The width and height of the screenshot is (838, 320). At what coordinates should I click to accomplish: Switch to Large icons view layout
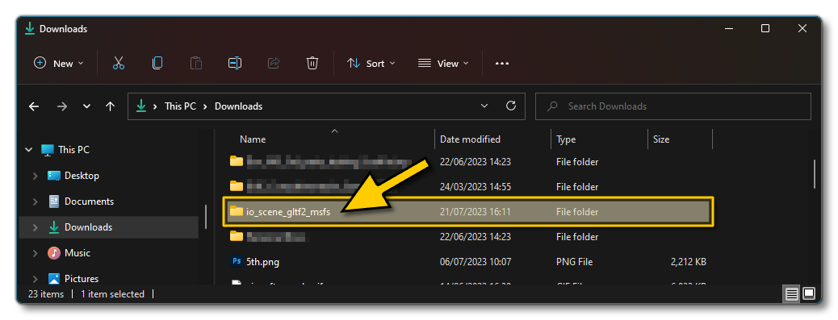click(809, 293)
